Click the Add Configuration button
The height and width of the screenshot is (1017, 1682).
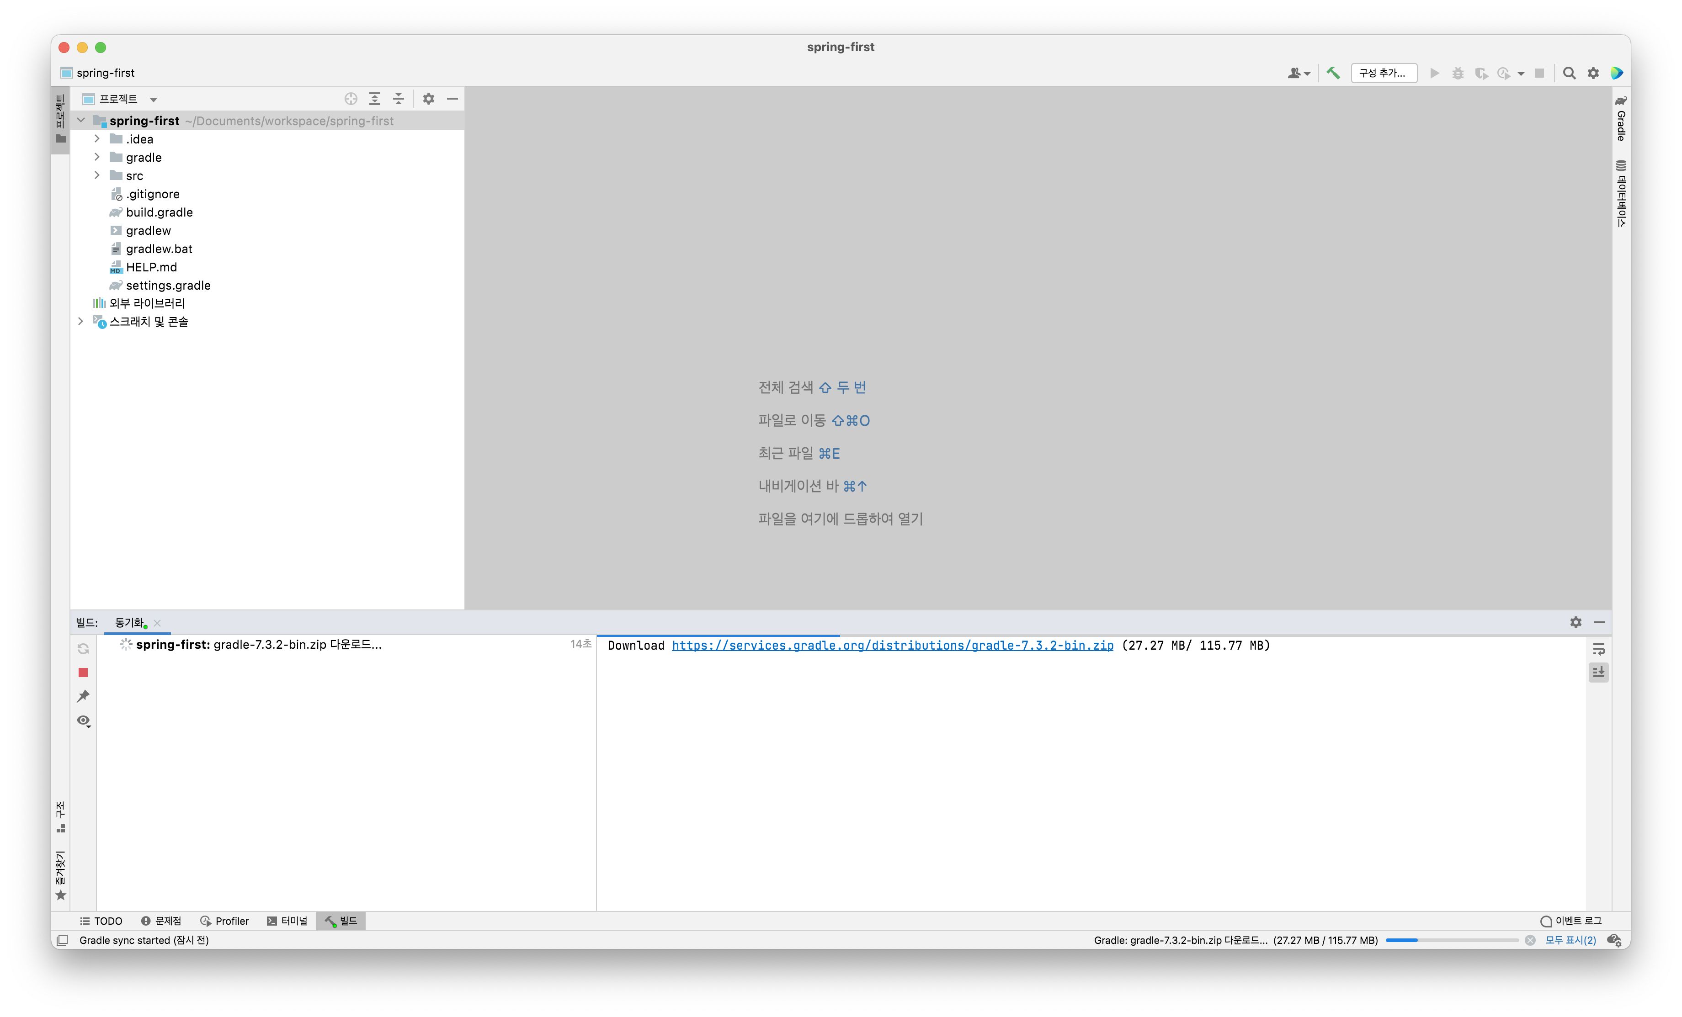1383,73
